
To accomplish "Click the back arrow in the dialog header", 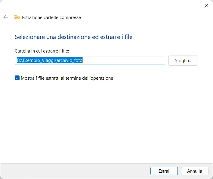I will coord(6,17).
